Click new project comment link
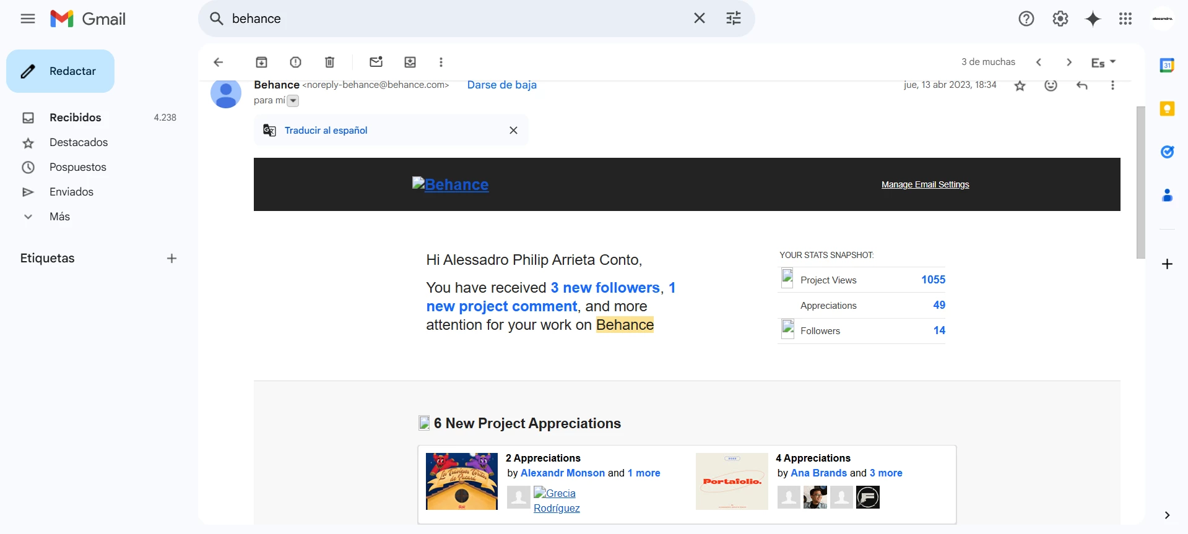 coord(502,306)
